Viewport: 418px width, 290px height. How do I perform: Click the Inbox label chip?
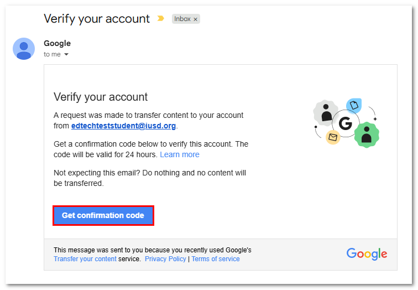186,19
